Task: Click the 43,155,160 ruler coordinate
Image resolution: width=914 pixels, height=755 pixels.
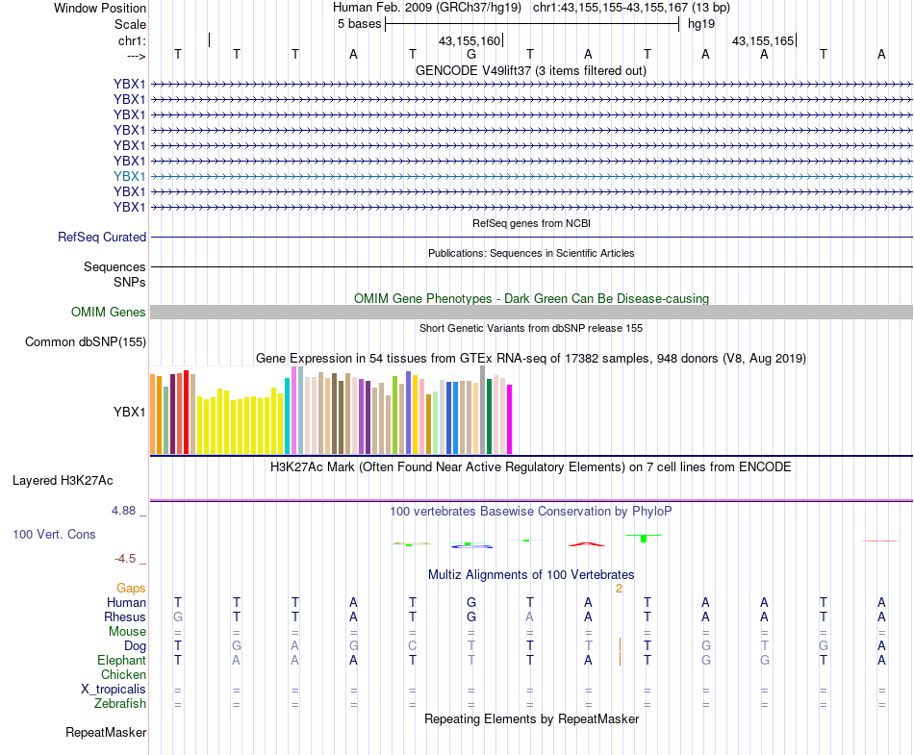Action: [x=470, y=40]
